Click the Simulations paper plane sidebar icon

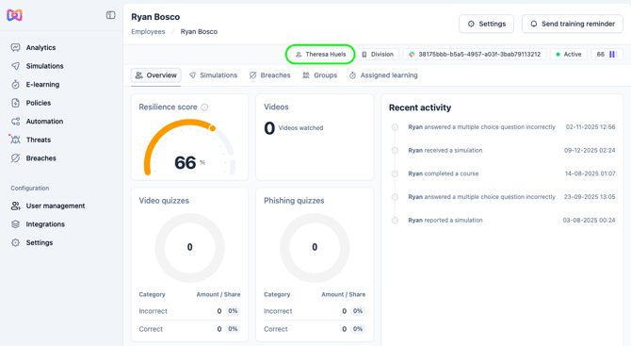[15, 66]
